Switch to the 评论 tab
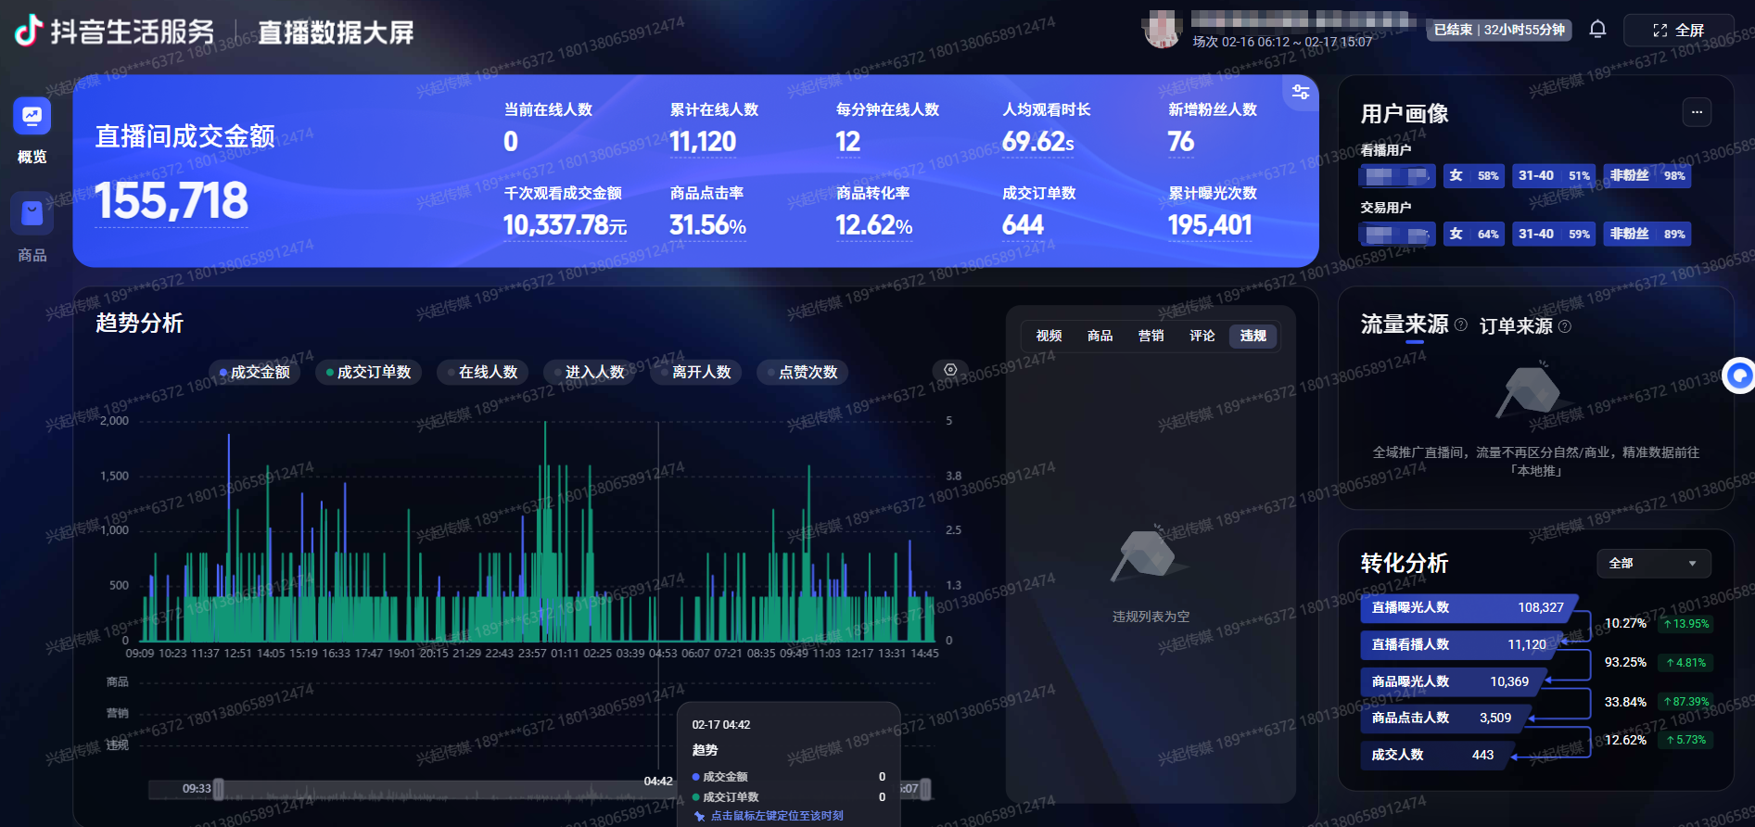1755x827 pixels. tap(1202, 336)
